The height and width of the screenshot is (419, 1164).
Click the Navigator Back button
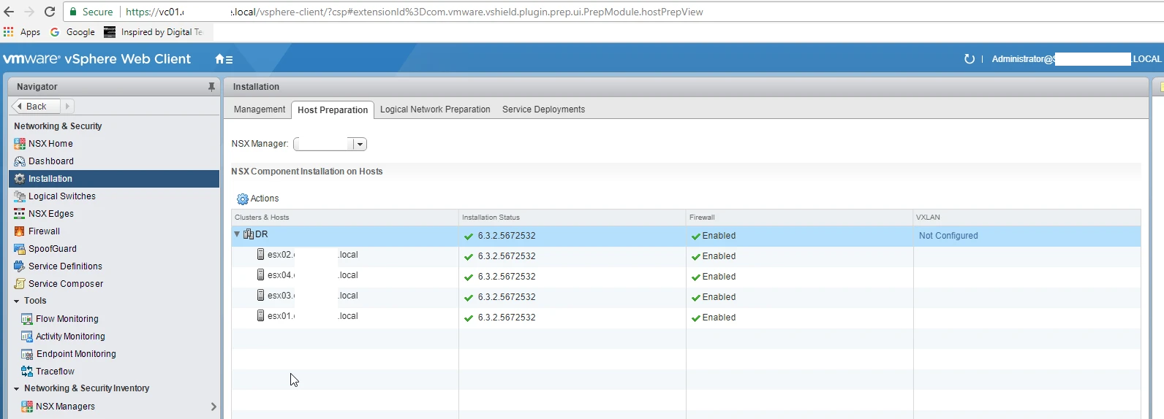(31, 107)
